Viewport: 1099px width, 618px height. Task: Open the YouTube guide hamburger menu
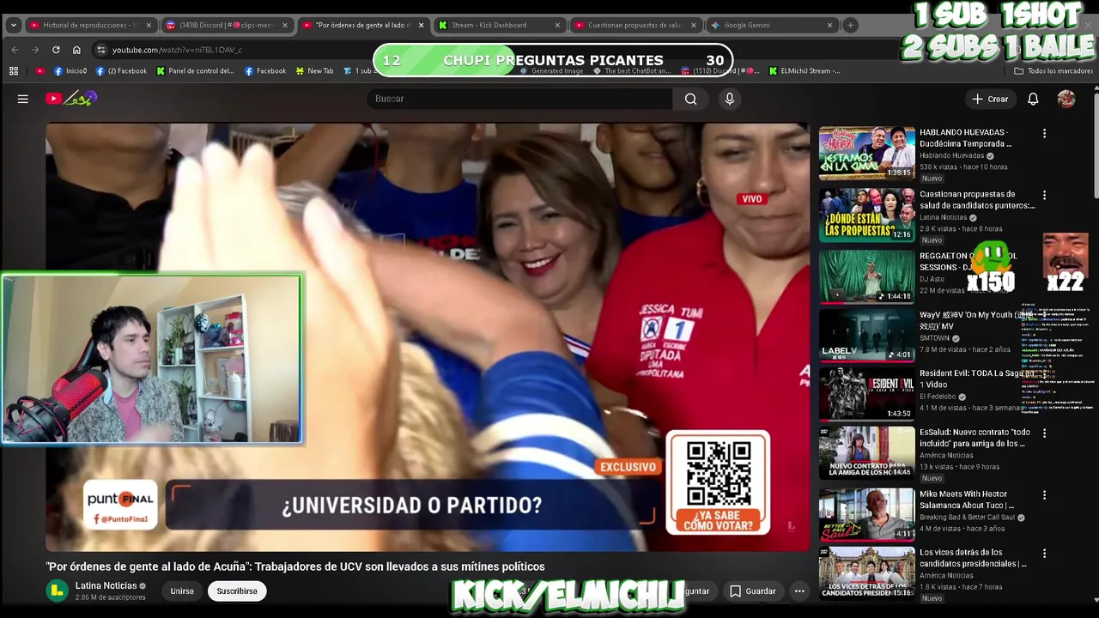tap(23, 99)
